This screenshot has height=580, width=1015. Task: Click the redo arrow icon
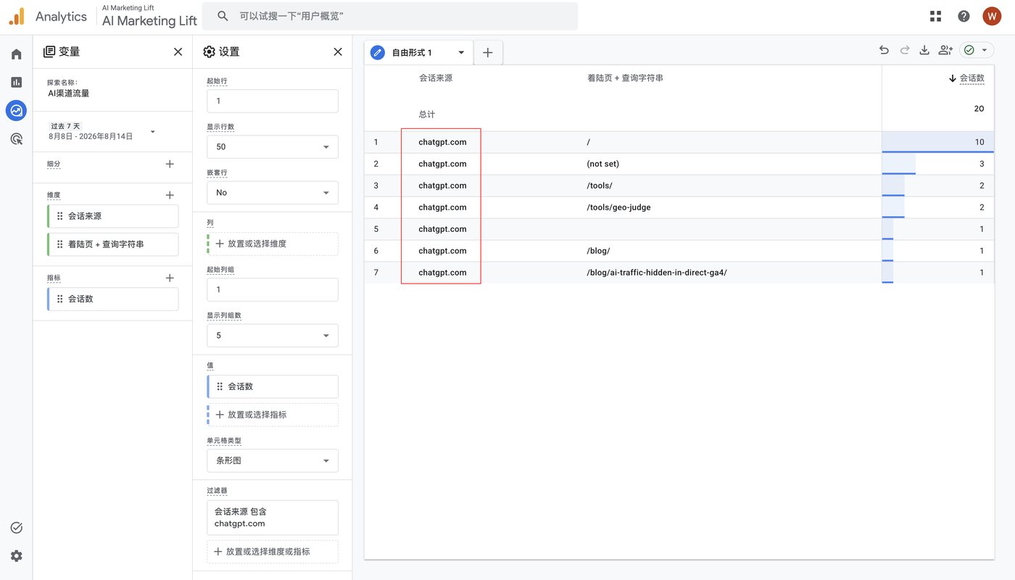(x=904, y=50)
